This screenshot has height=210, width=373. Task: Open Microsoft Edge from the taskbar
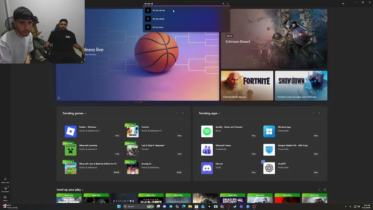point(184,206)
